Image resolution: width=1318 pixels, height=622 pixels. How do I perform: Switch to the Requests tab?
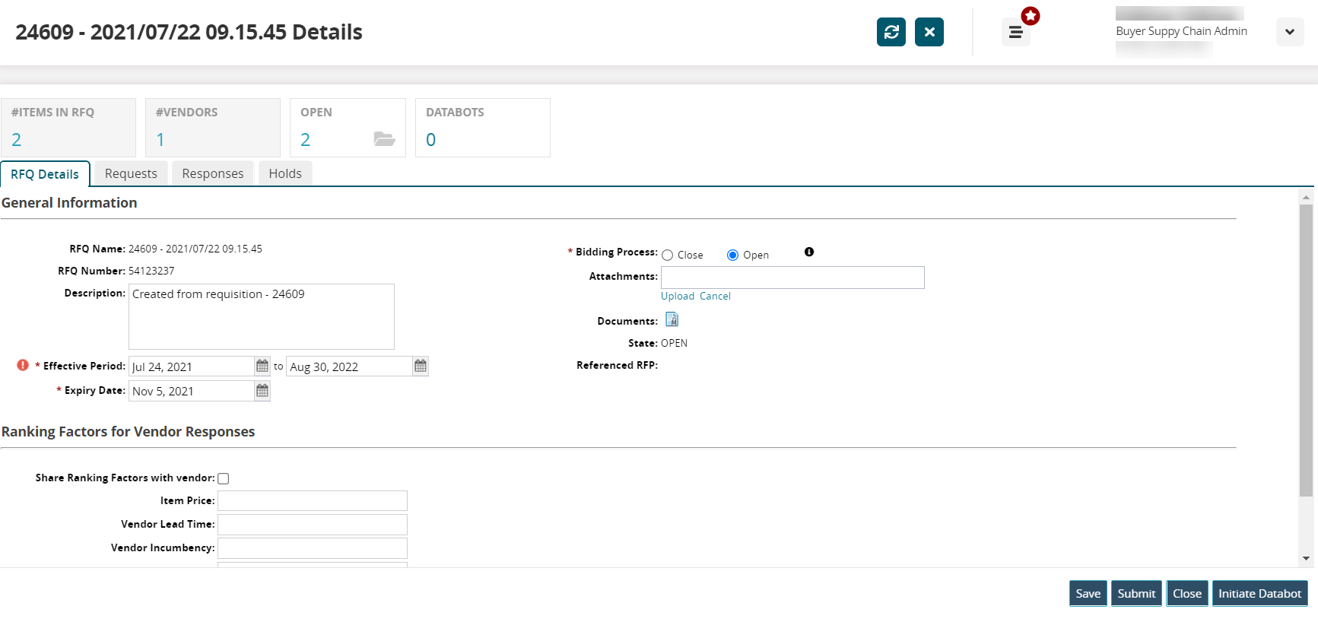click(x=131, y=173)
